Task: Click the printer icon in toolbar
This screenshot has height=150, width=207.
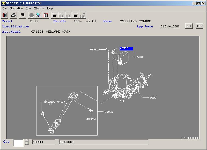Action: click(14, 15)
